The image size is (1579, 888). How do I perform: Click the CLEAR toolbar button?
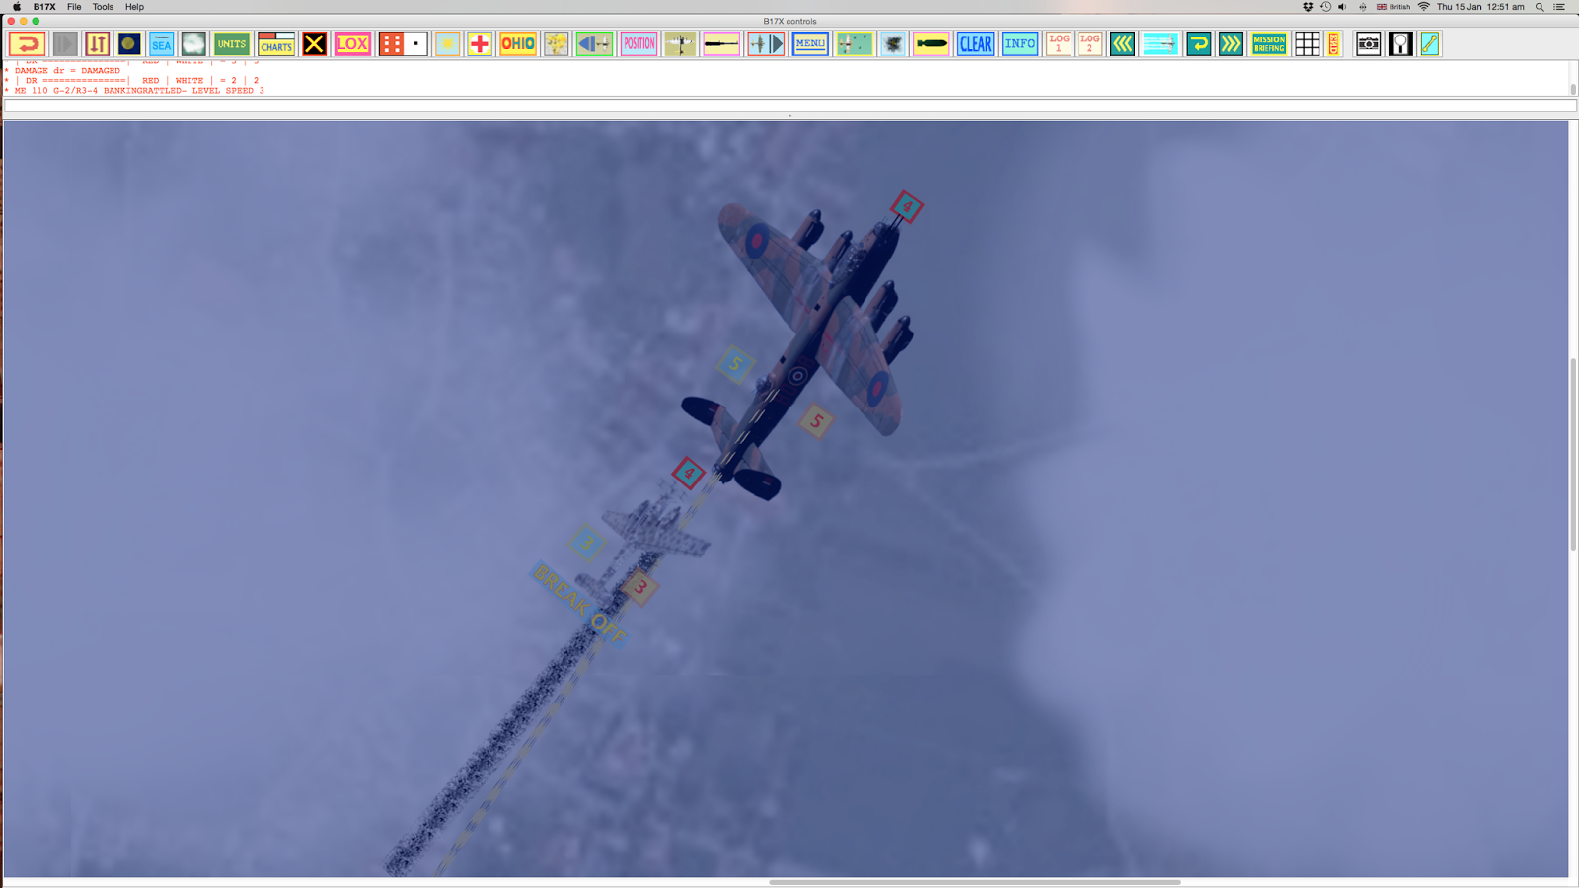[x=975, y=44]
